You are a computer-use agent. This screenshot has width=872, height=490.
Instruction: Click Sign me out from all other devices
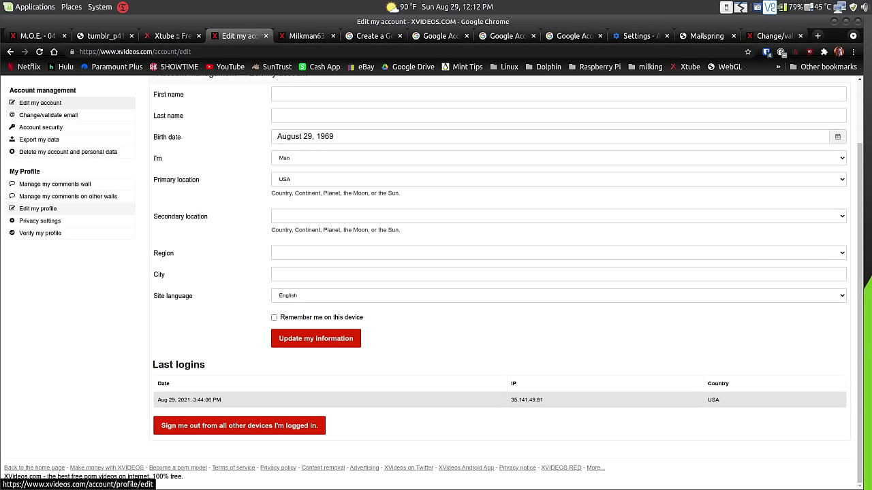[x=239, y=425]
